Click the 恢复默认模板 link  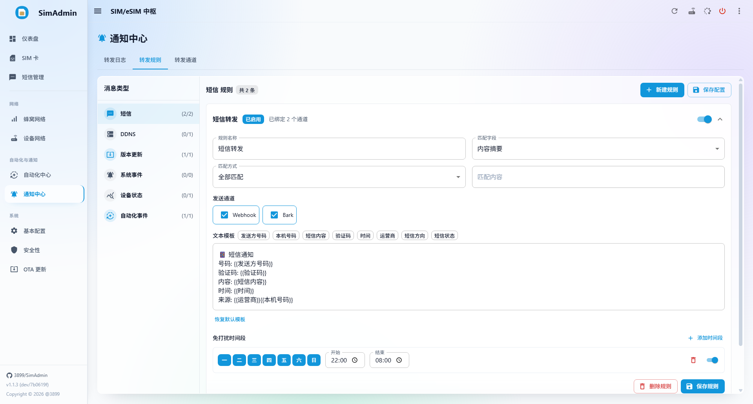(x=230, y=319)
